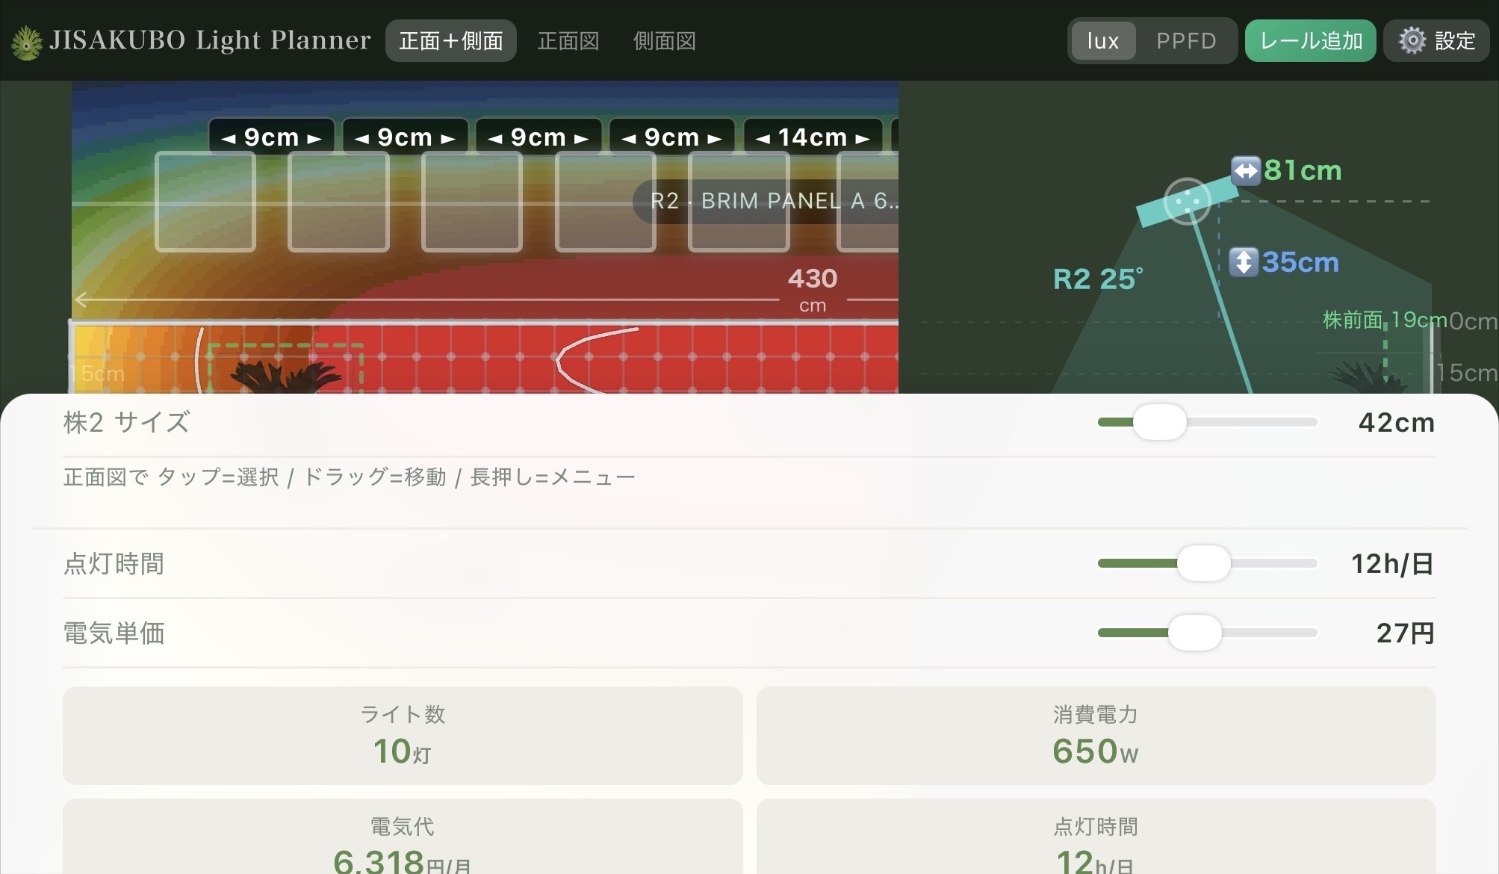Screen dimensions: 1499x874
Task: Open the 側面図 view tab
Action: (664, 41)
